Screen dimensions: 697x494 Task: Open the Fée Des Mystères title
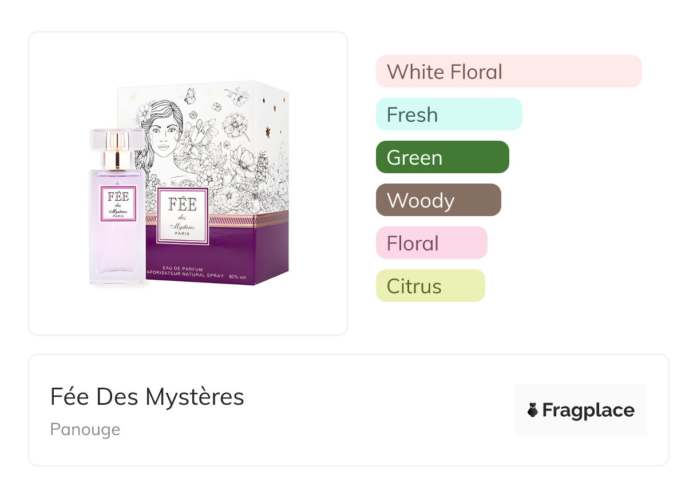click(x=147, y=396)
